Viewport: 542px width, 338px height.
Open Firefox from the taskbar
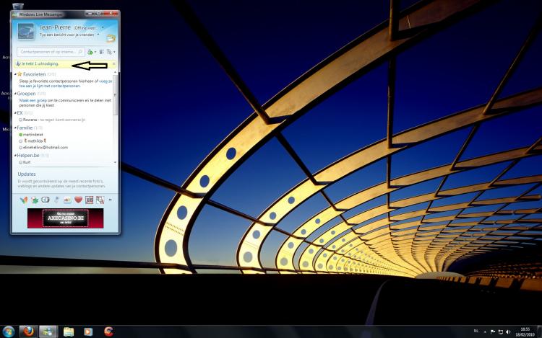tap(28, 332)
